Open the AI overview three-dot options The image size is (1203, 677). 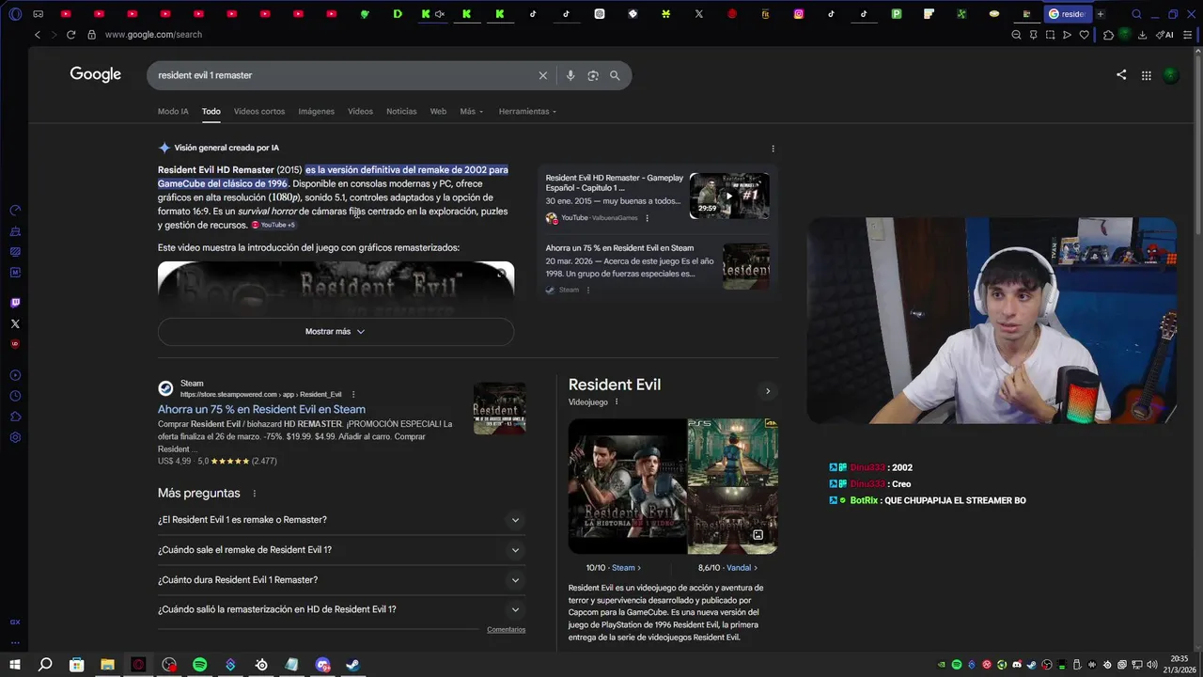(x=773, y=149)
